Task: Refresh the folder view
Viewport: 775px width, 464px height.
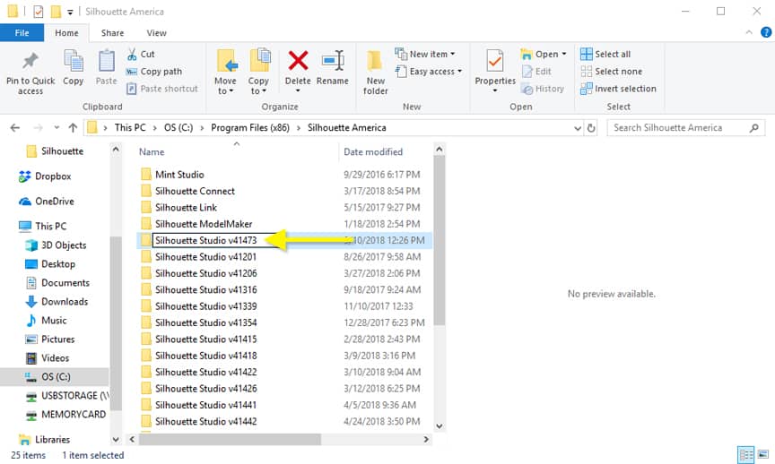Action: point(591,128)
